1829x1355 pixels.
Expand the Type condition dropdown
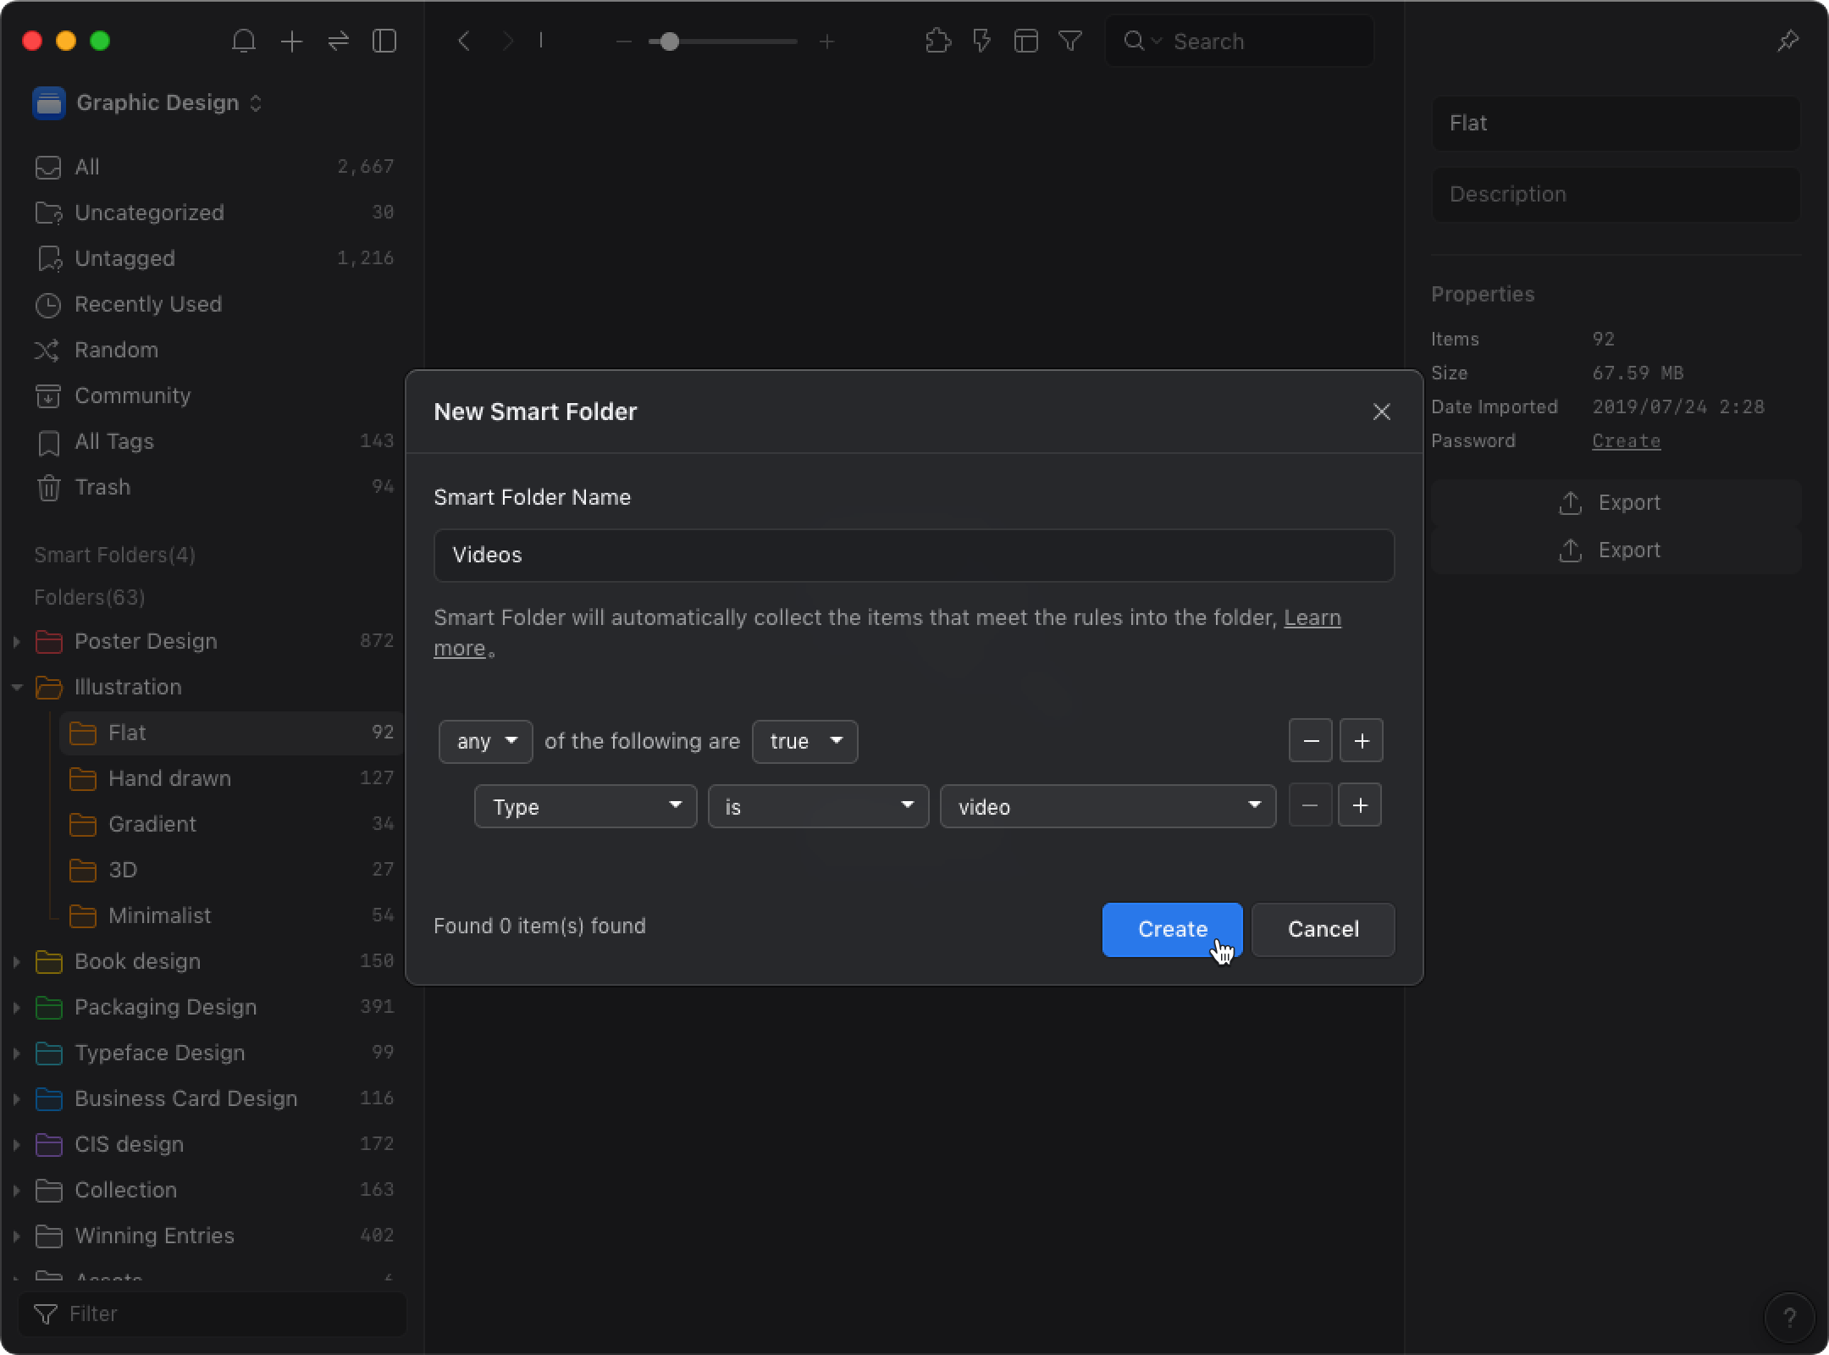pos(583,805)
